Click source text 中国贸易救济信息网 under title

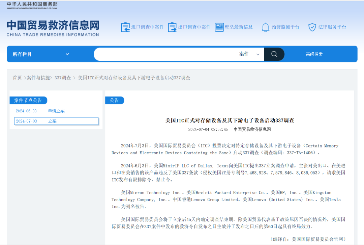point(252,130)
